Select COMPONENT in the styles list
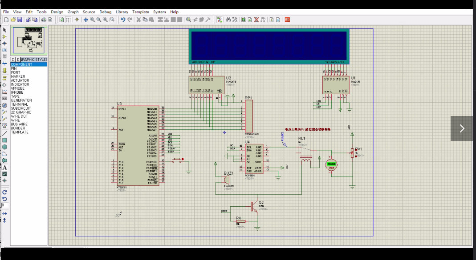 pyautogui.click(x=28, y=64)
